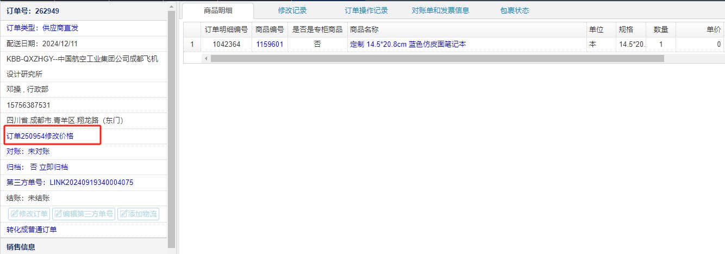Open product number 1159601 link

point(270,45)
